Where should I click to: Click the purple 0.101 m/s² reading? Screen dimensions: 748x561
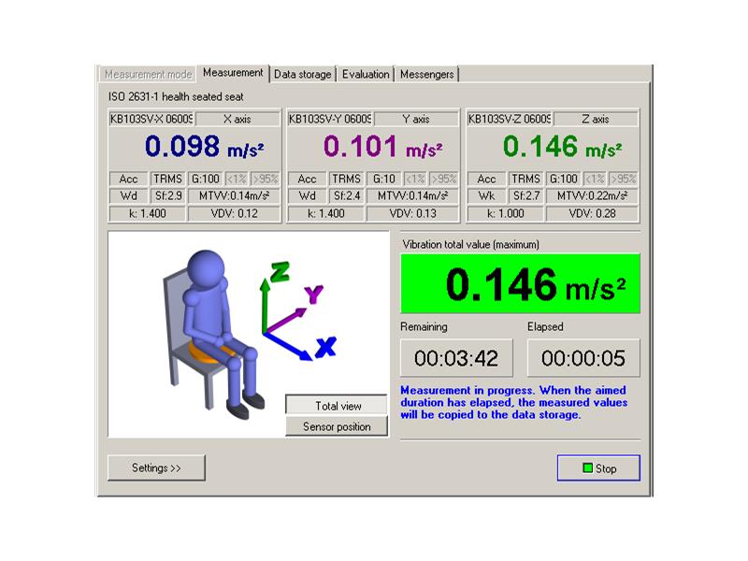[x=383, y=147]
